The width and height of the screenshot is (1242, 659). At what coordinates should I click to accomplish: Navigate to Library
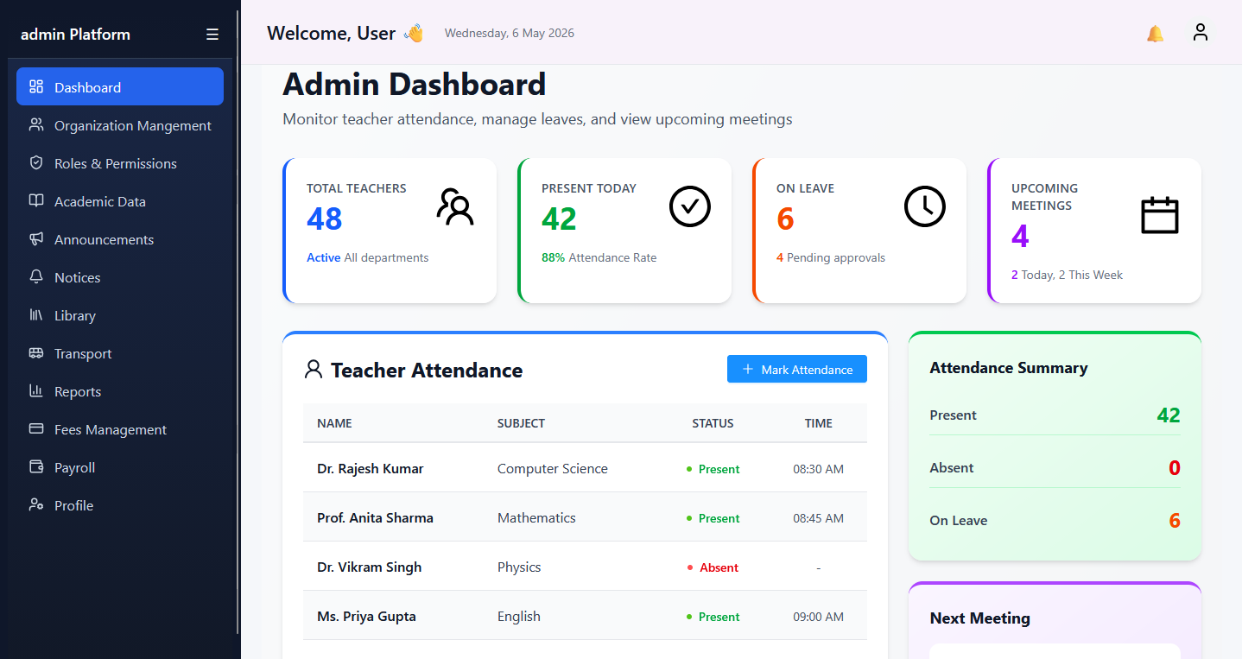pyautogui.click(x=120, y=314)
